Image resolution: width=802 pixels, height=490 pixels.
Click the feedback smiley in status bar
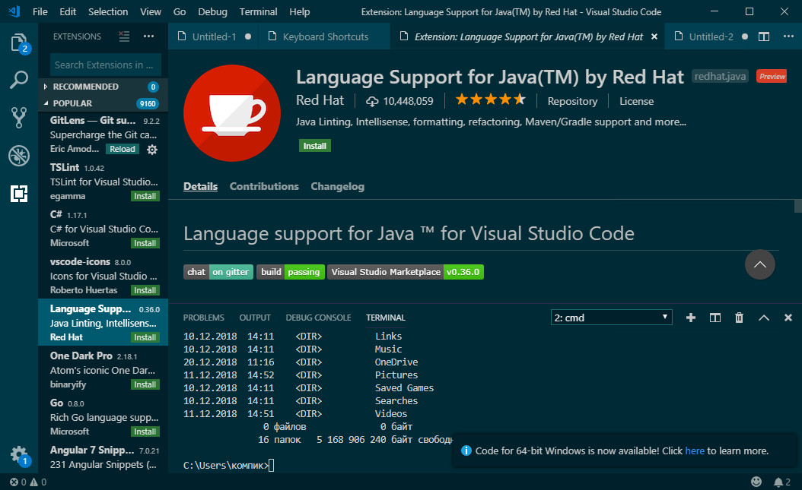tap(756, 482)
